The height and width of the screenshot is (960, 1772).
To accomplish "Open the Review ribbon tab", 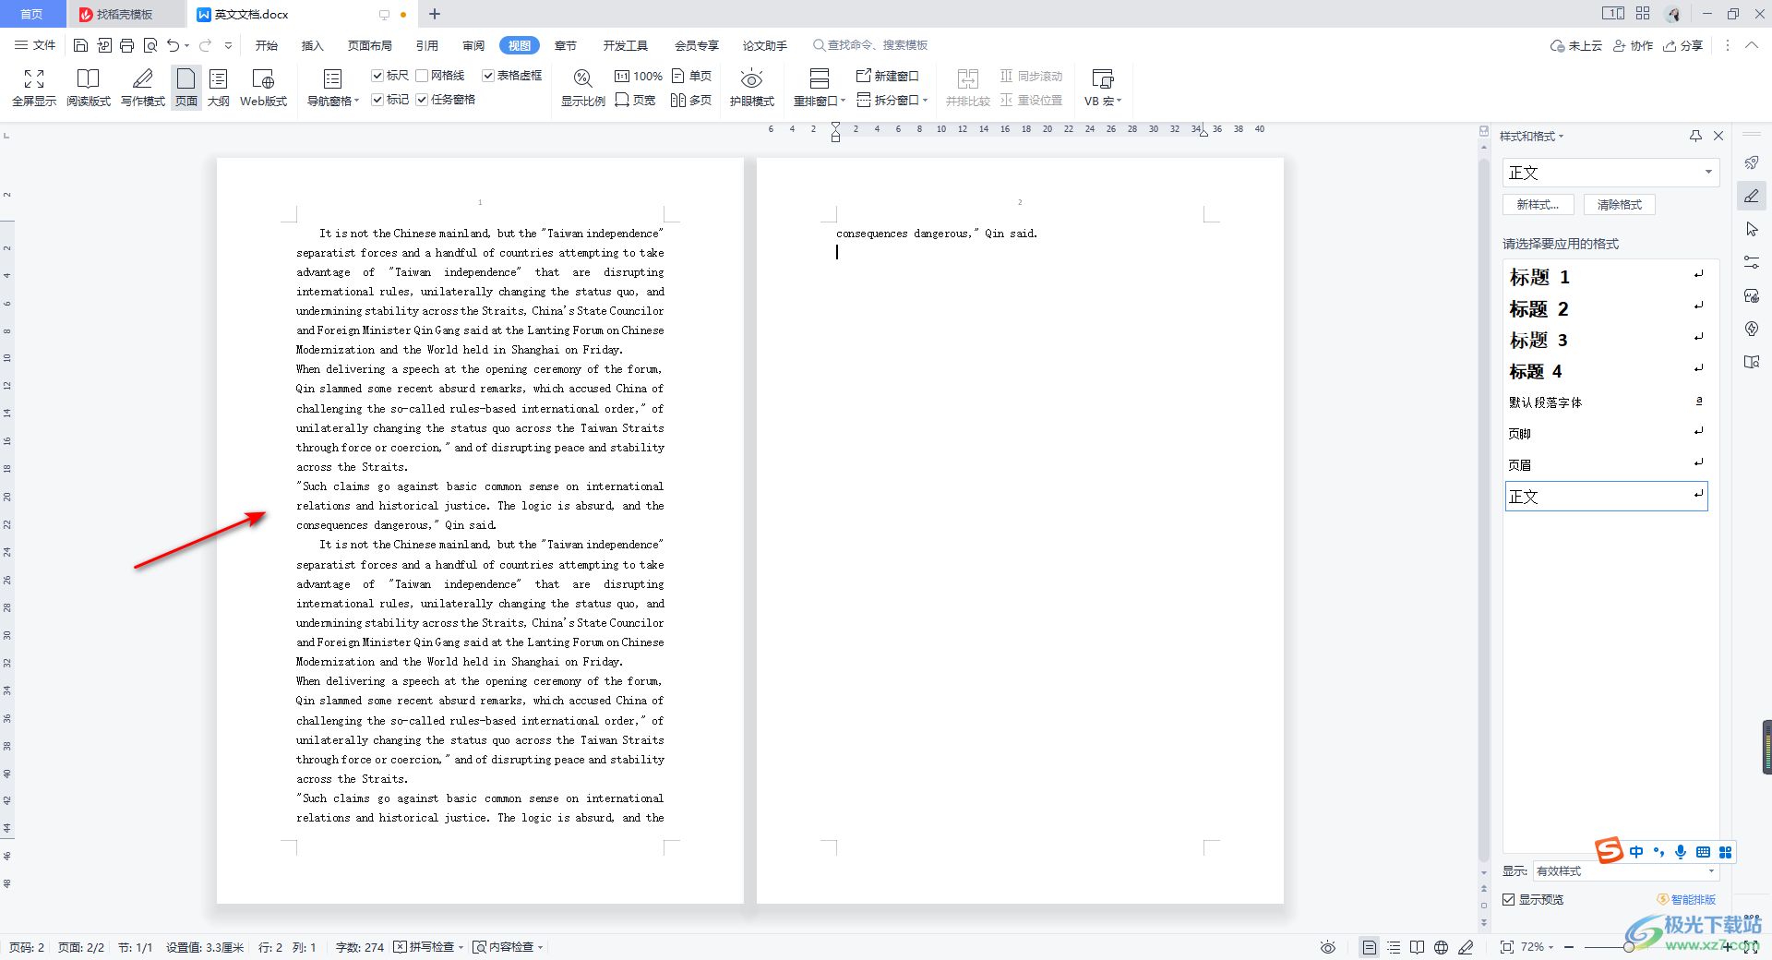I will pos(473,45).
